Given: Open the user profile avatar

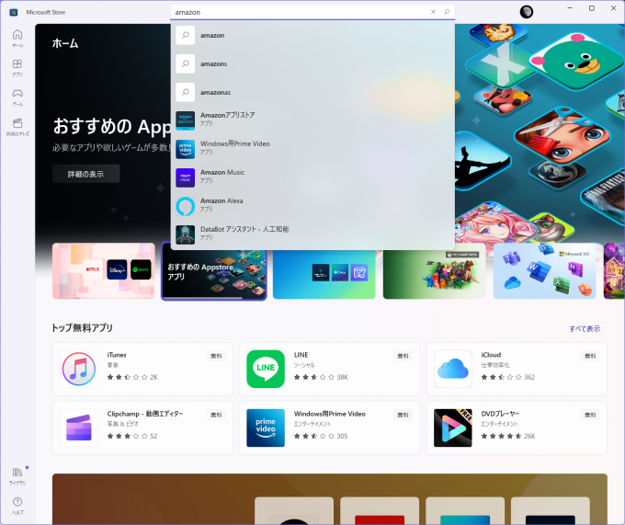Looking at the screenshot, I should point(527,12).
